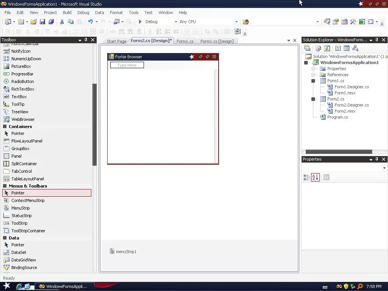
Task: Open the Format menu
Action: (116, 13)
